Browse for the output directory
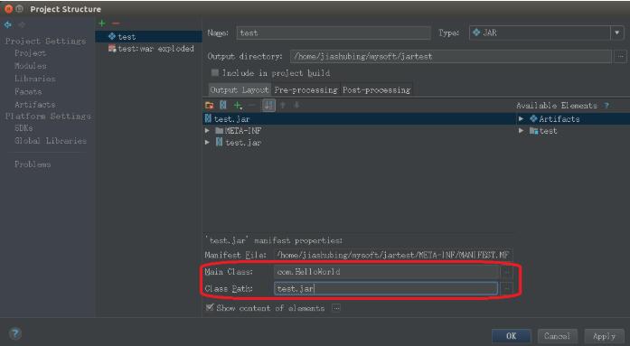630x346 pixels. coord(620,57)
